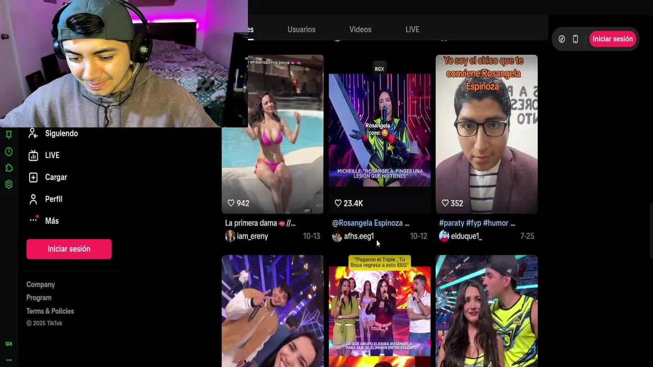Expand the Terms & Policies footer section
653x367 pixels.
(50, 311)
